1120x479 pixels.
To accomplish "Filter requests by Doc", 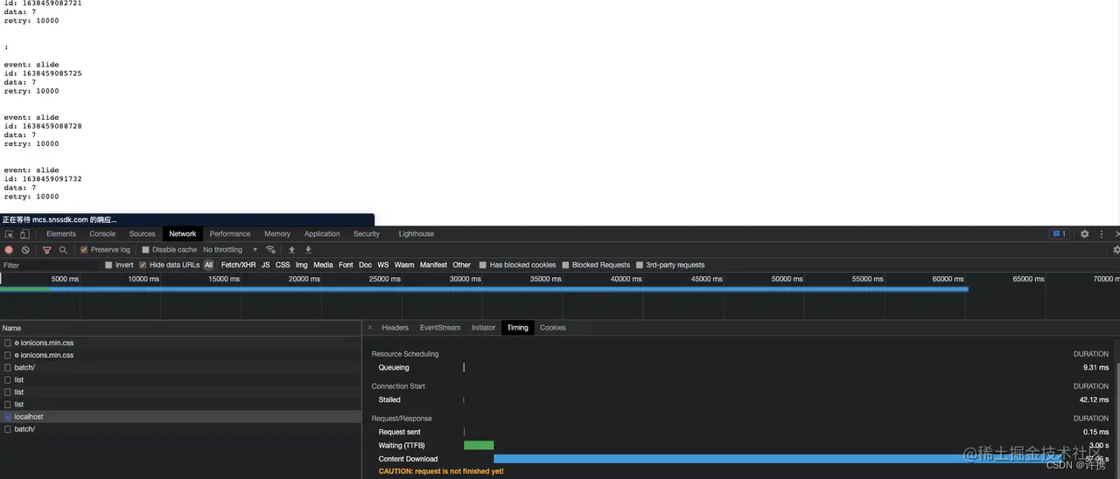I will tap(366, 265).
